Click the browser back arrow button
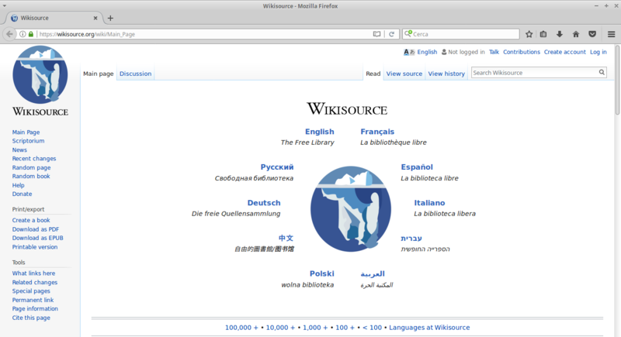The image size is (621, 337). (9, 34)
